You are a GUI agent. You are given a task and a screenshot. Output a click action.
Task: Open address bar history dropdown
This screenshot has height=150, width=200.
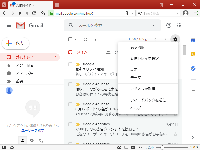(x=133, y=13)
